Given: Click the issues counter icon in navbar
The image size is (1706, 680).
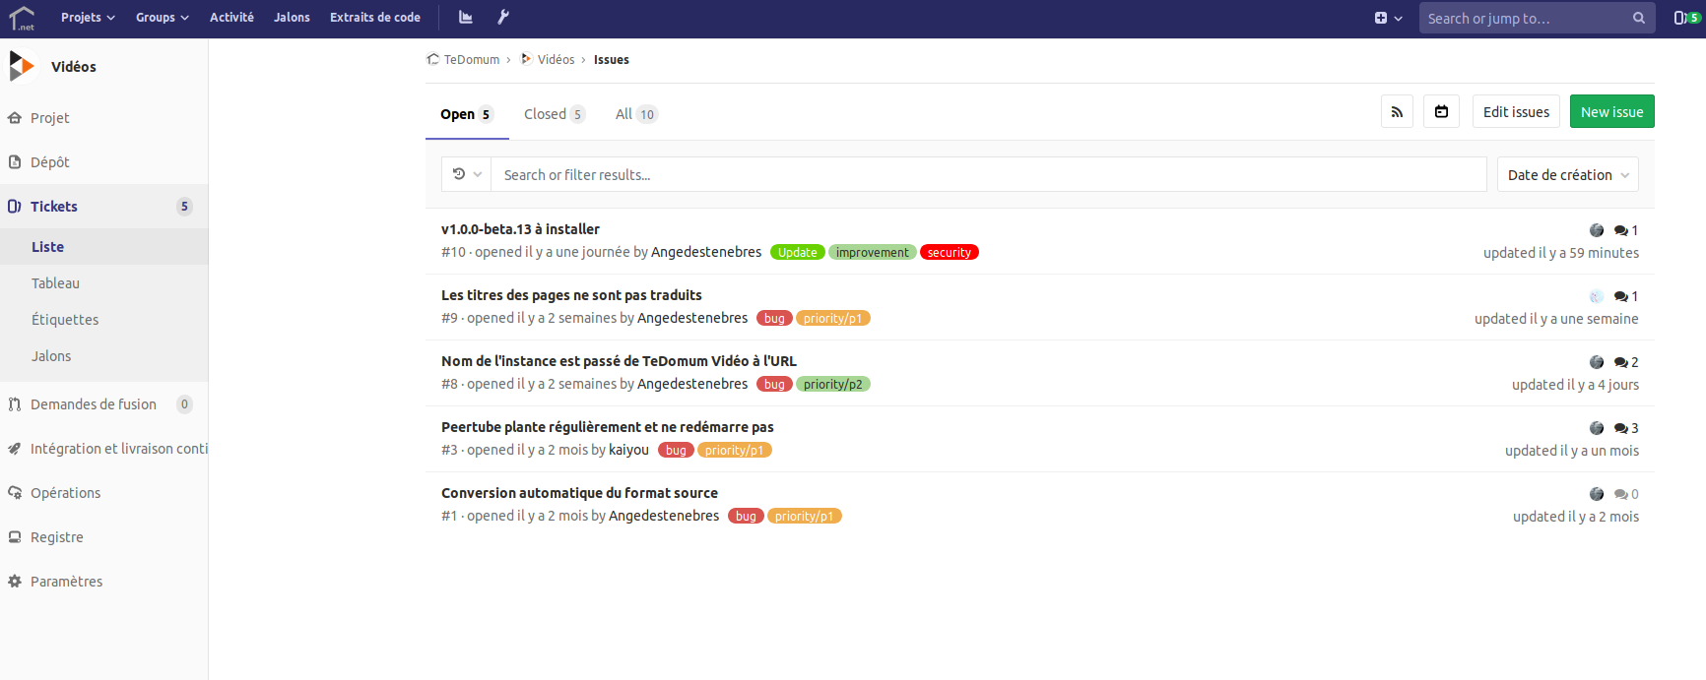Looking at the screenshot, I should tap(1686, 18).
